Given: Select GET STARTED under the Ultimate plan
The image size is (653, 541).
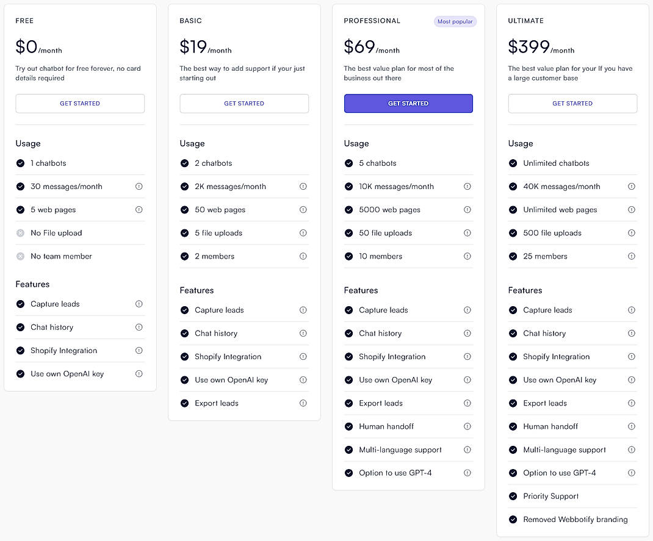Looking at the screenshot, I should coord(572,103).
